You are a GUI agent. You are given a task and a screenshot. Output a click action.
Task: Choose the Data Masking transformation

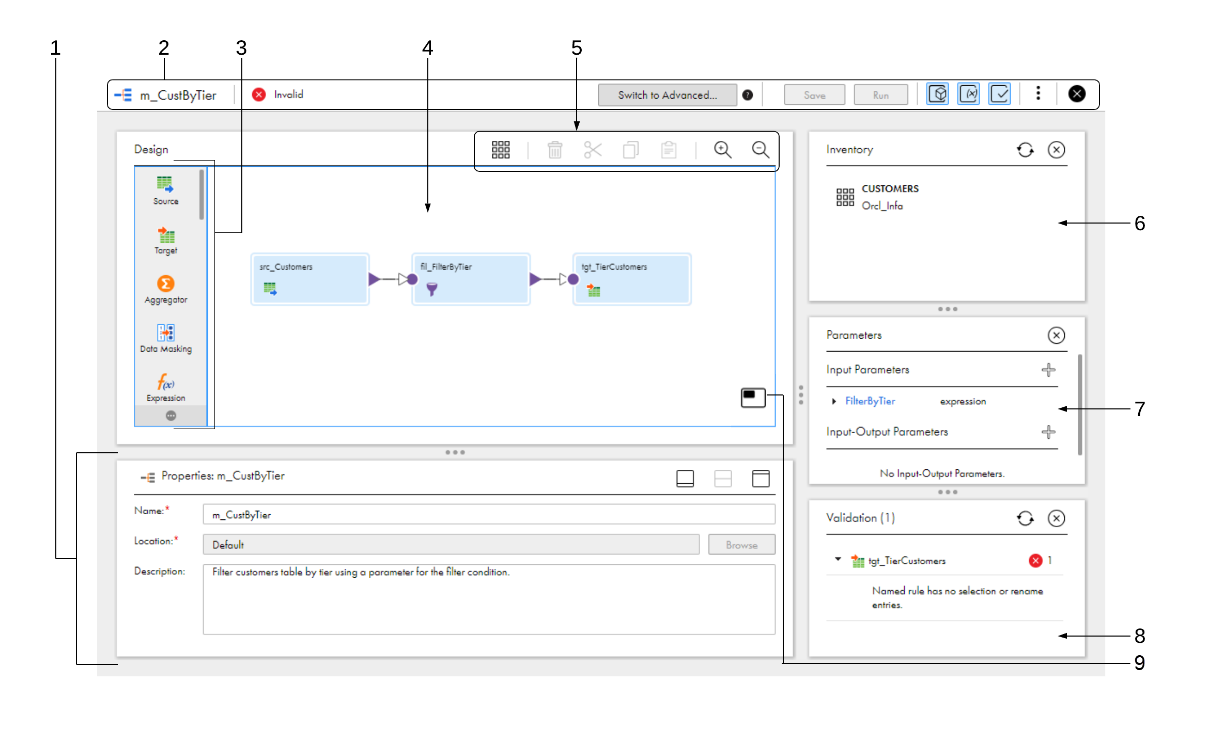pyautogui.click(x=166, y=338)
